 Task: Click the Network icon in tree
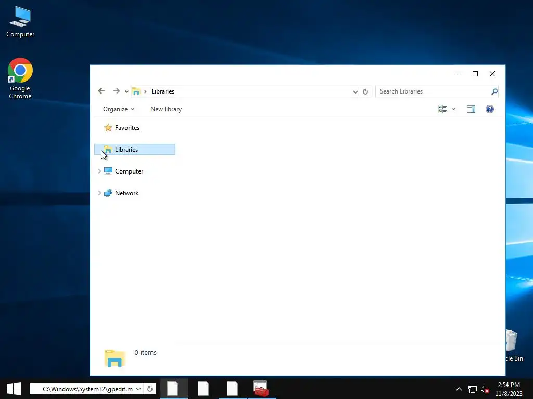(x=108, y=193)
